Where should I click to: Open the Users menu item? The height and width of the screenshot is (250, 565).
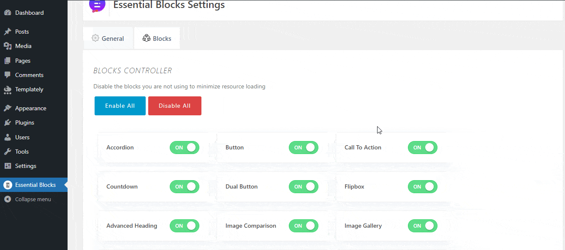coord(34,137)
